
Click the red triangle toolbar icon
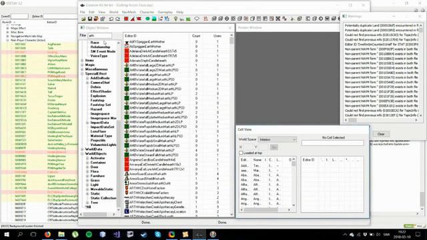point(133,19)
